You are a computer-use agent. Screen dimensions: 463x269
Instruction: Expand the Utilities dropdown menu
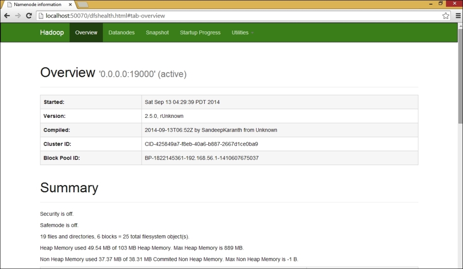coord(243,32)
